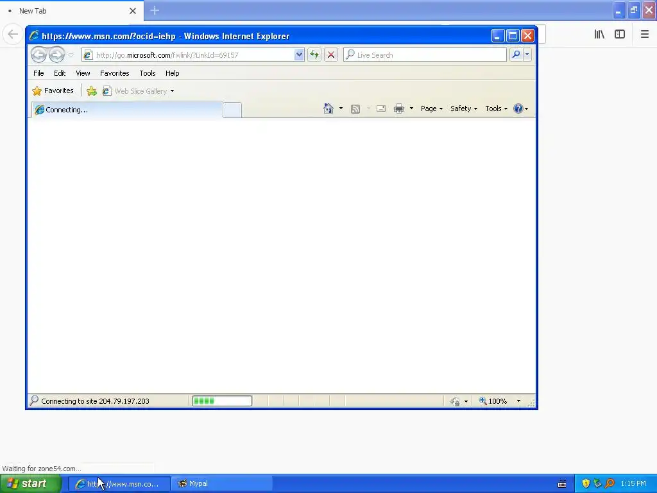Click the IE status bar progress indicator
This screenshot has height=493, width=657.
click(222, 401)
